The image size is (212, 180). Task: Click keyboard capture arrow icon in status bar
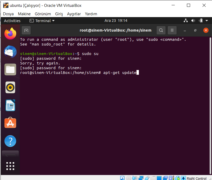[183, 178]
